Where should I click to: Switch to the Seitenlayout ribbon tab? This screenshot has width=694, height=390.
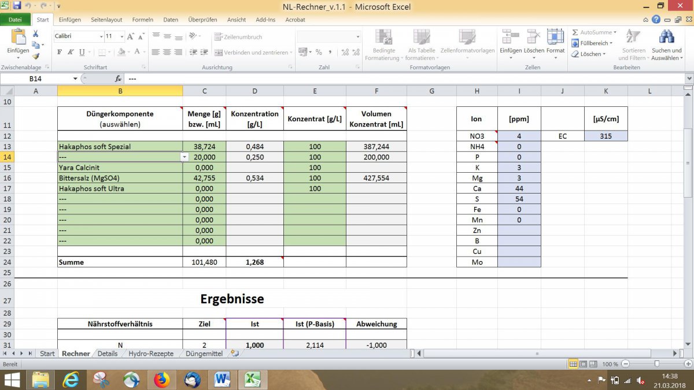106,20
